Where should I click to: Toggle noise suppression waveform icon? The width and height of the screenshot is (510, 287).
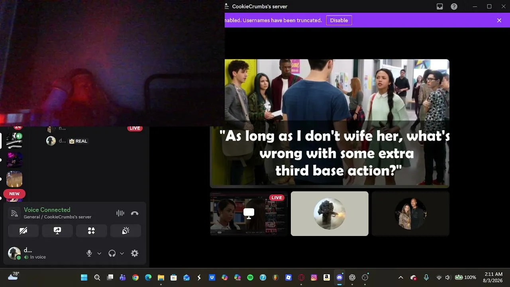click(120, 213)
